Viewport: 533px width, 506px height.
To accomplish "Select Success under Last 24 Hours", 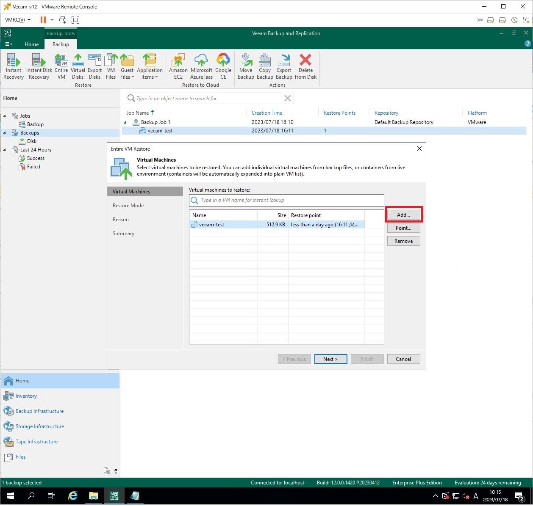I will pos(36,158).
